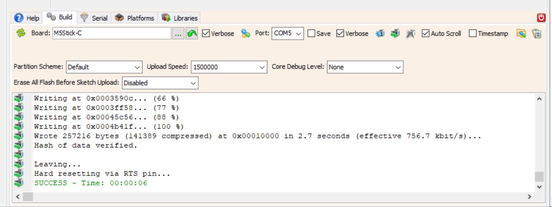Click the horizontal scrollbar right arrow
Image resolution: width=552 pixels, height=207 pixels.
coord(530,196)
